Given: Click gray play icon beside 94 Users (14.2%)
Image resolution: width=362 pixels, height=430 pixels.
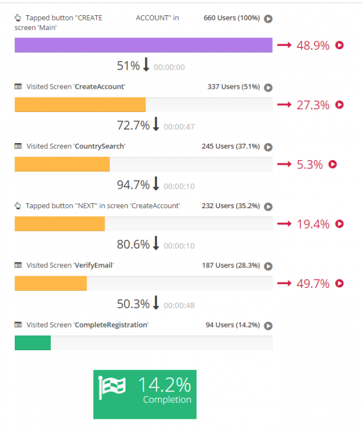Looking at the screenshot, I should 269,325.
